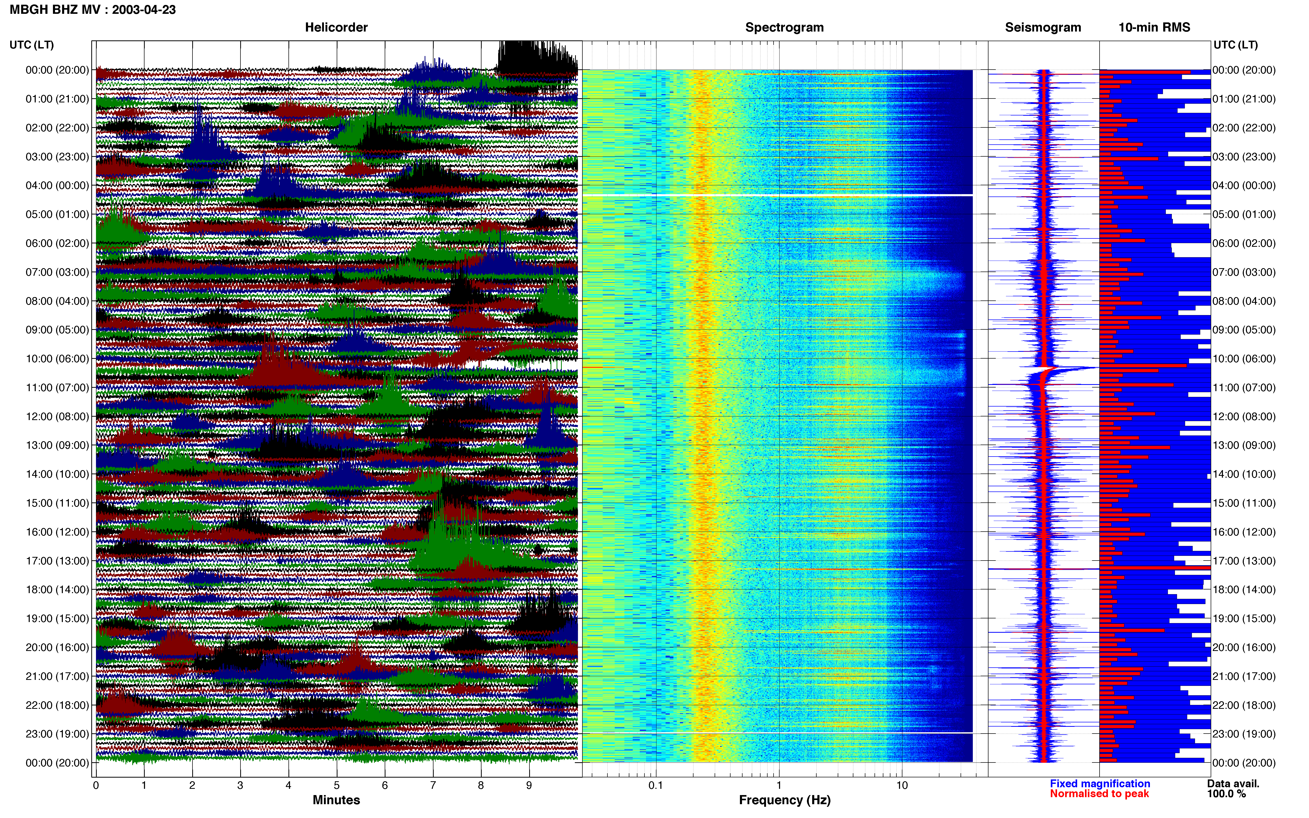Click helicorder minute tick '7'
This screenshot has width=1309, height=818.
433,785
